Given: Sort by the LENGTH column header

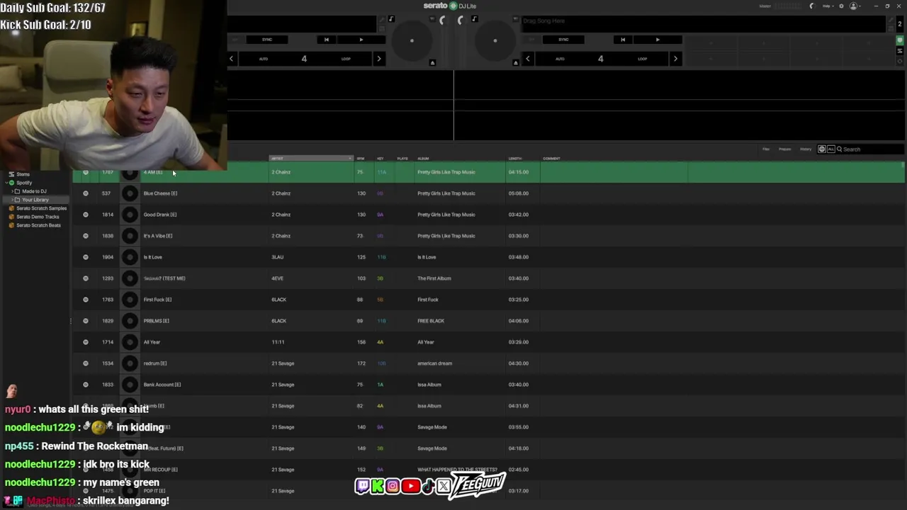Looking at the screenshot, I should tap(515, 159).
